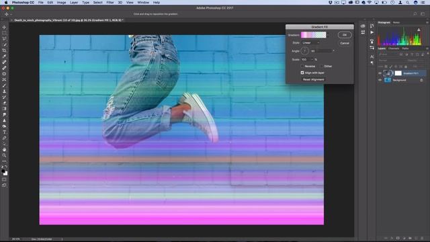Open the Layers panel menu
The height and width of the screenshot is (242, 430).
(427, 48)
